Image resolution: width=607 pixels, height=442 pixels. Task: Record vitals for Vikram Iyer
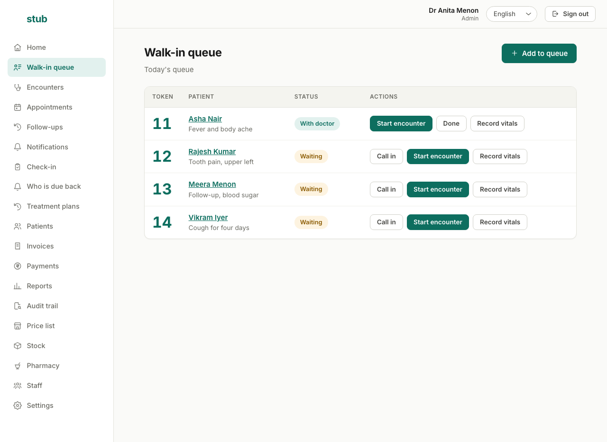click(500, 222)
